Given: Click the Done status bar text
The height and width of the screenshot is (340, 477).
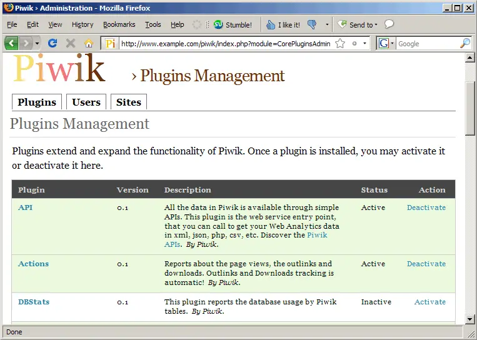Looking at the screenshot, I should pyautogui.click(x=14, y=332).
